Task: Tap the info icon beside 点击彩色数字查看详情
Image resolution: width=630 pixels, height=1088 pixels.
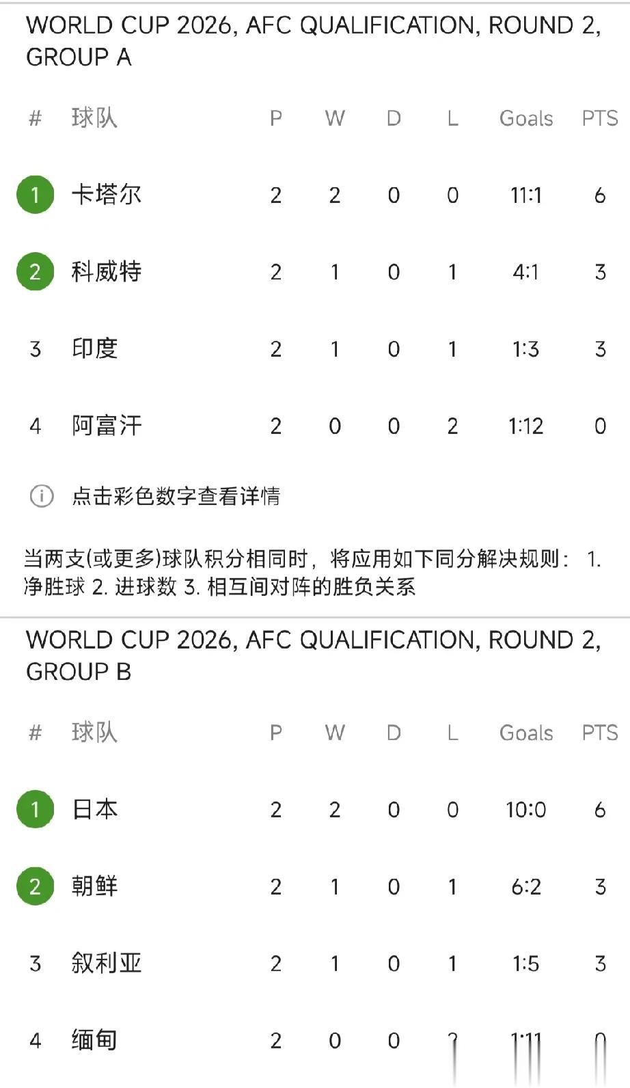Action: [x=42, y=495]
